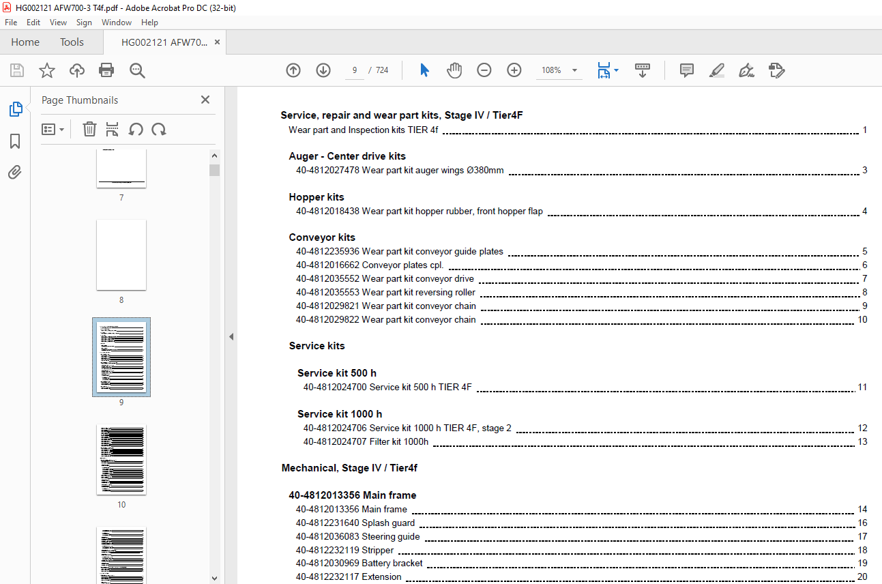Viewport: 882px width, 584px height.
Task: Open the Sign document pen tool
Action: click(746, 70)
